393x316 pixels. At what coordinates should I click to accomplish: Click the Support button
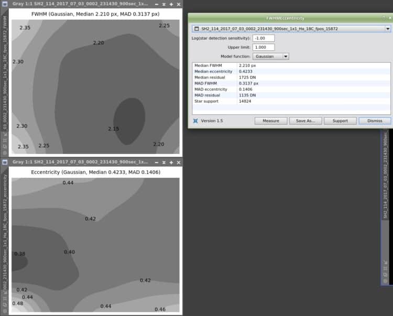(x=340, y=121)
